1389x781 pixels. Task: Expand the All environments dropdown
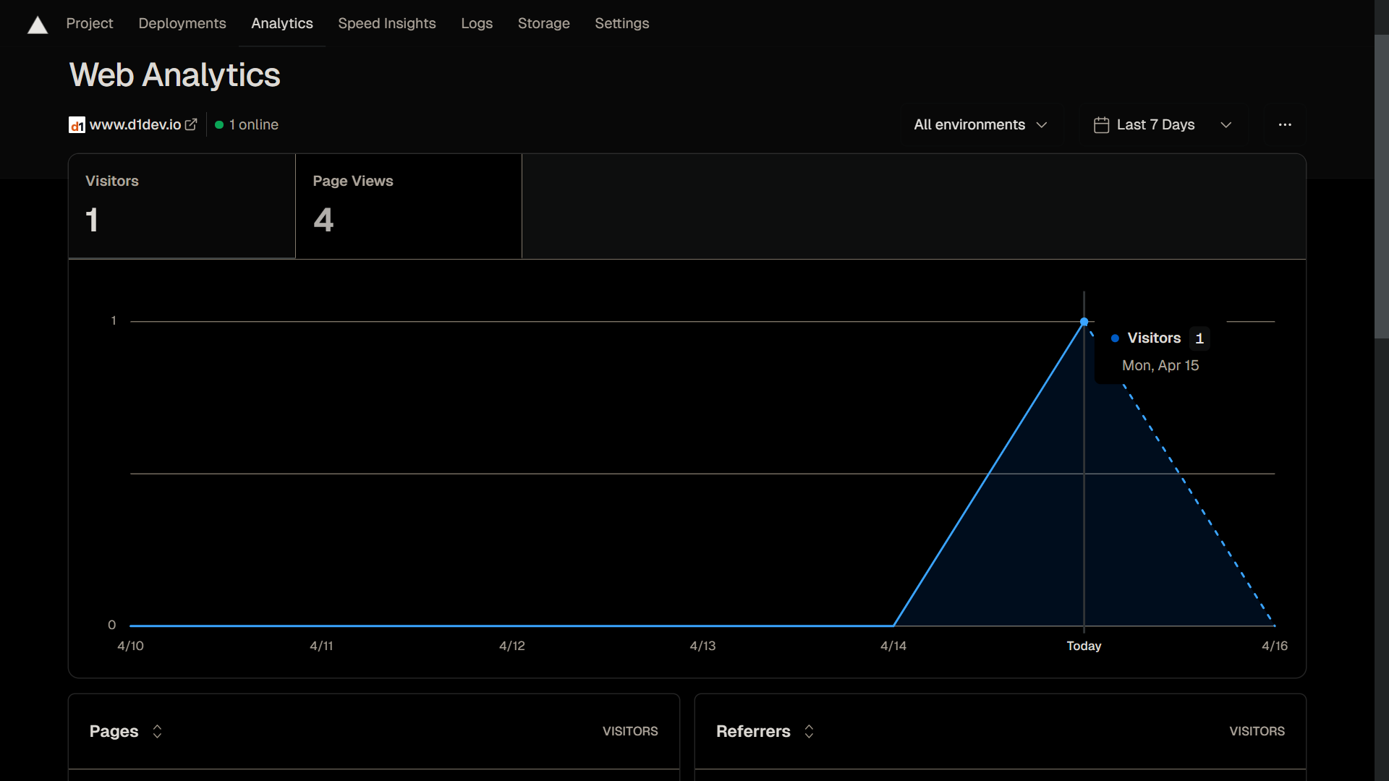(981, 125)
